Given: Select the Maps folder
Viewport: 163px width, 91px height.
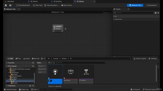Looking at the screenshot, I should pos(13,71).
